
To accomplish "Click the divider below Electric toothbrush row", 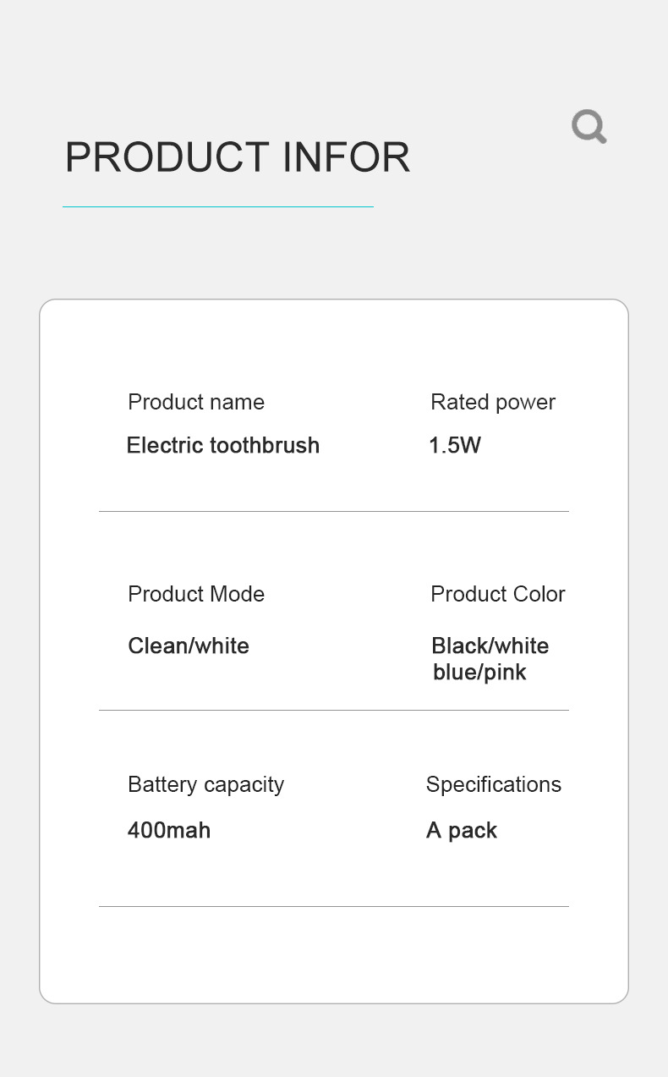I will 334,511.
